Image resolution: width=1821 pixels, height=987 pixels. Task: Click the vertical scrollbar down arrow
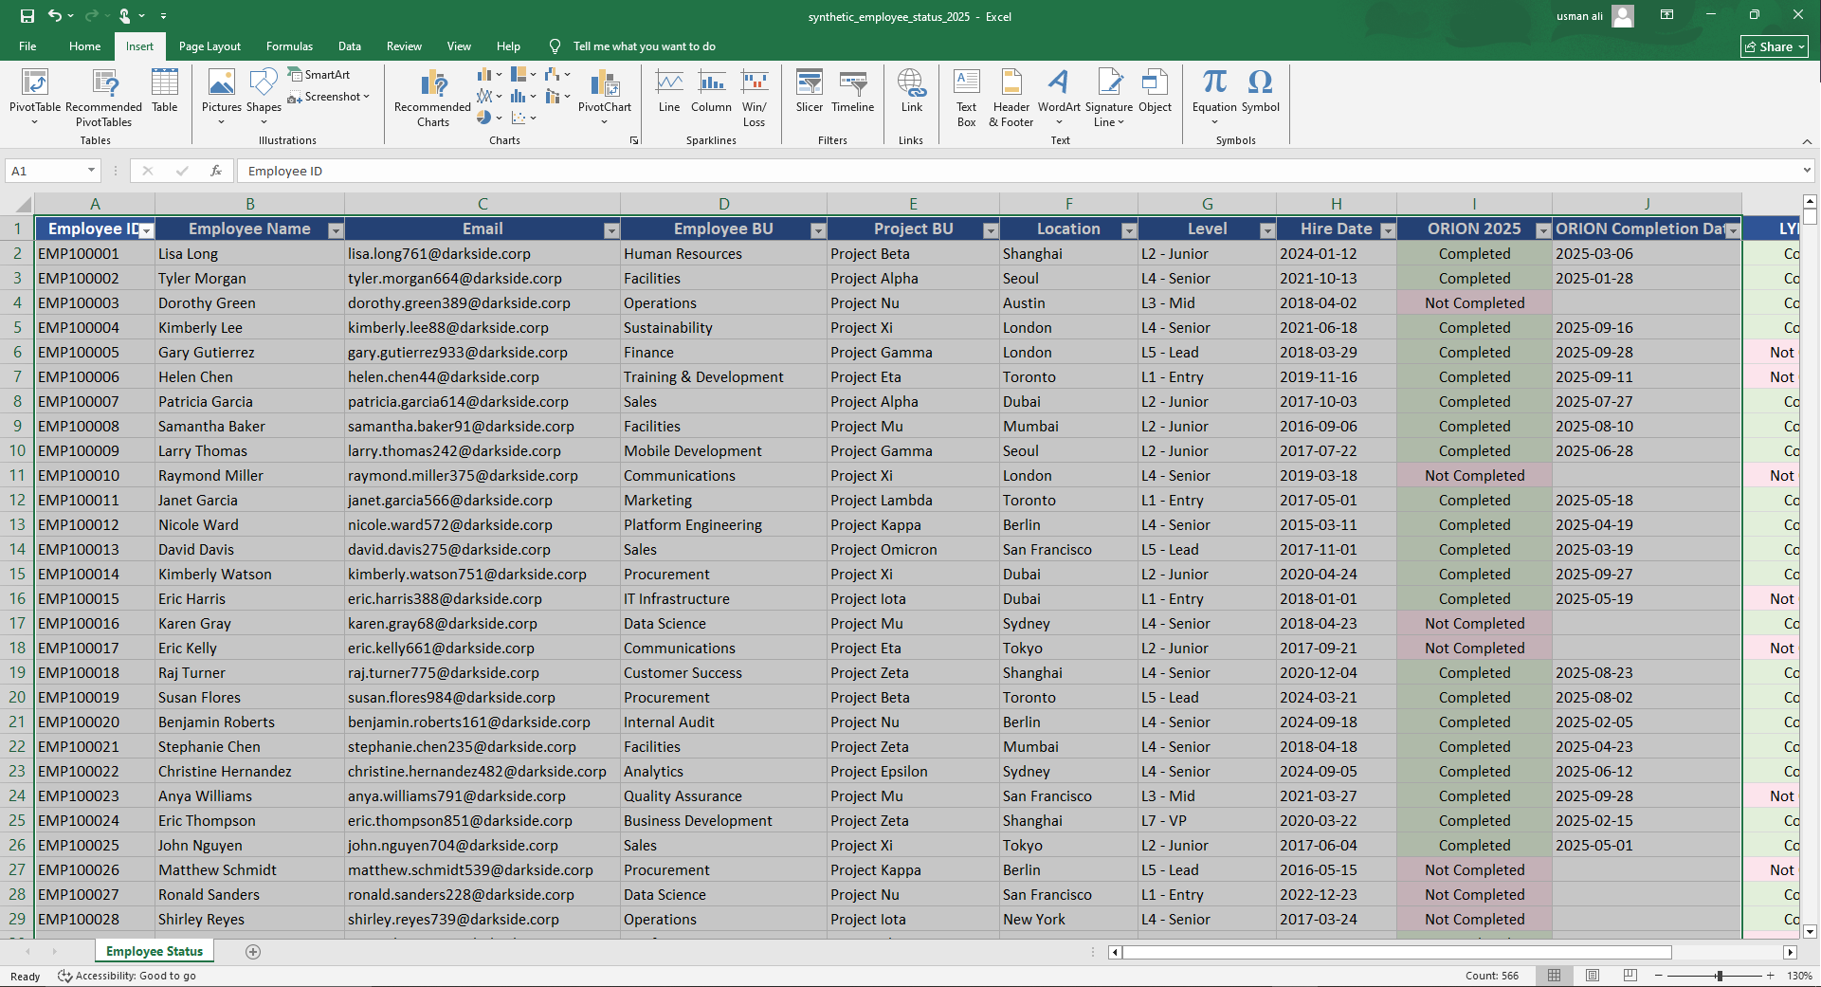[x=1810, y=932]
